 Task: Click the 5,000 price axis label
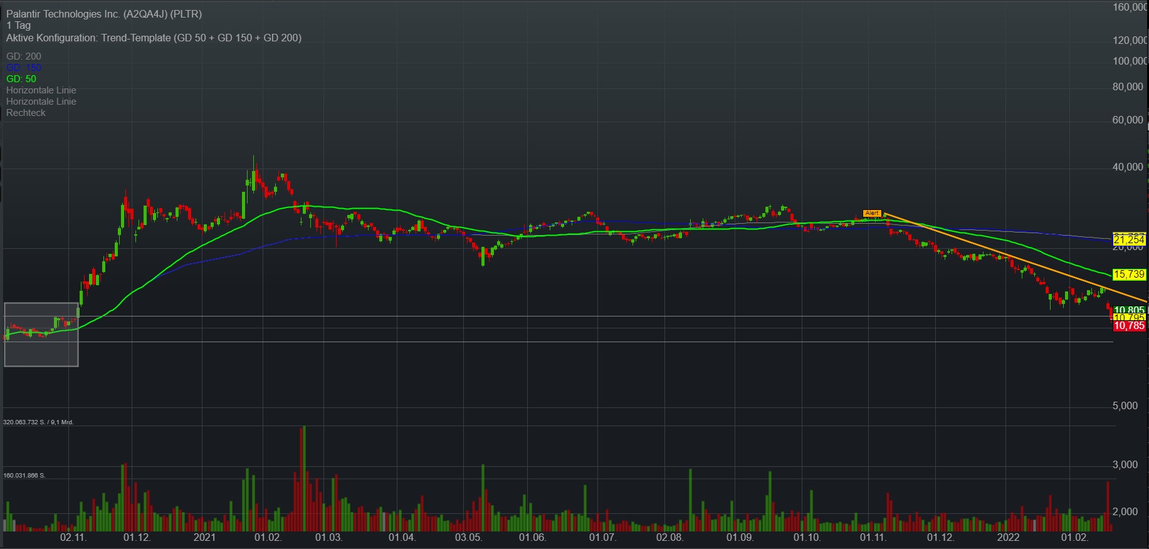coord(1125,406)
